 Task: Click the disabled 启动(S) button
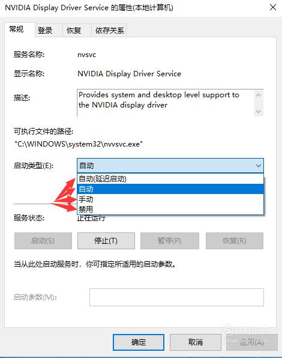(43, 241)
